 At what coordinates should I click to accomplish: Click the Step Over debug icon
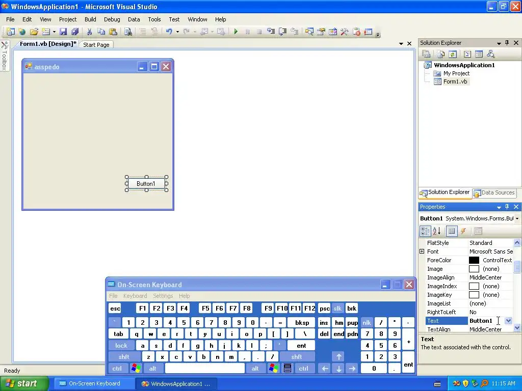tap(282, 32)
